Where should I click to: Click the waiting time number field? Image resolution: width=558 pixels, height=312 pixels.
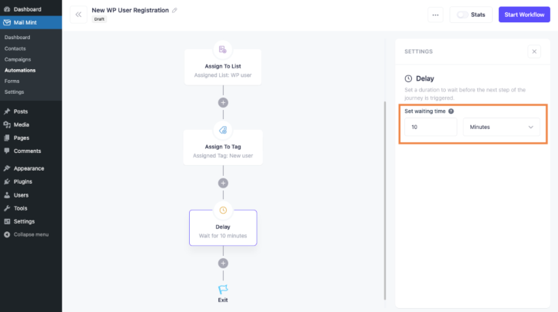point(430,127)
